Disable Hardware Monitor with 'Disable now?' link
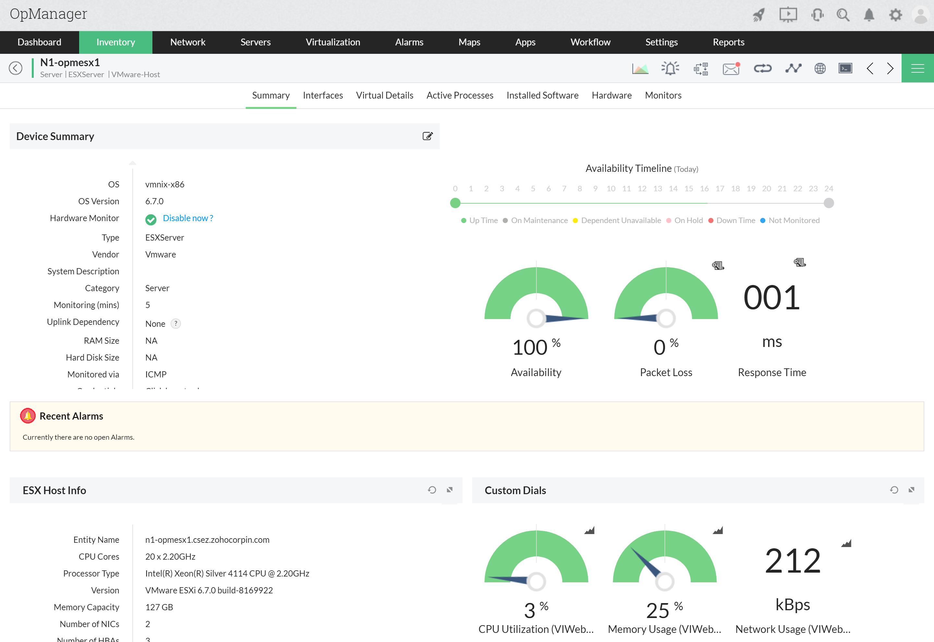Viewport: 934px width, 642px height. (188, 219)
